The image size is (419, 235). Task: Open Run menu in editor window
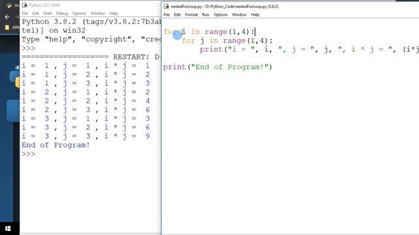(206, 14)
